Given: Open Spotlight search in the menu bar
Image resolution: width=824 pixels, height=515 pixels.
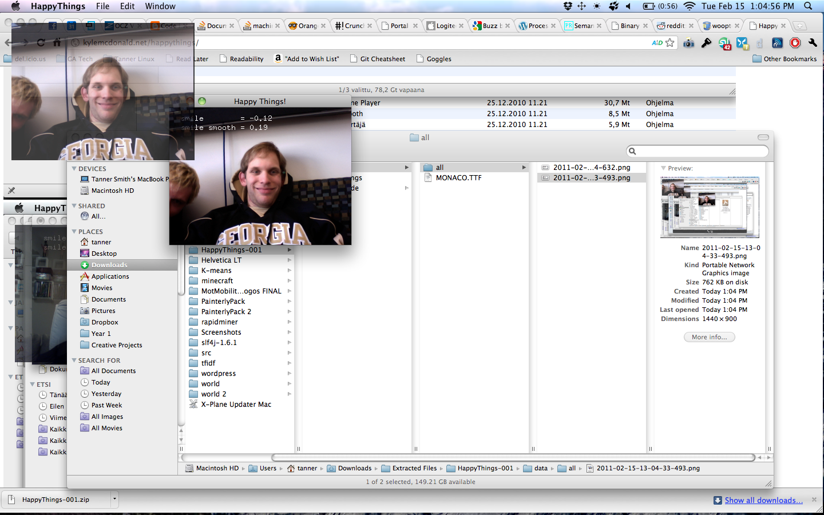Looking at the screenshot, I should click(x=808, y=6).
